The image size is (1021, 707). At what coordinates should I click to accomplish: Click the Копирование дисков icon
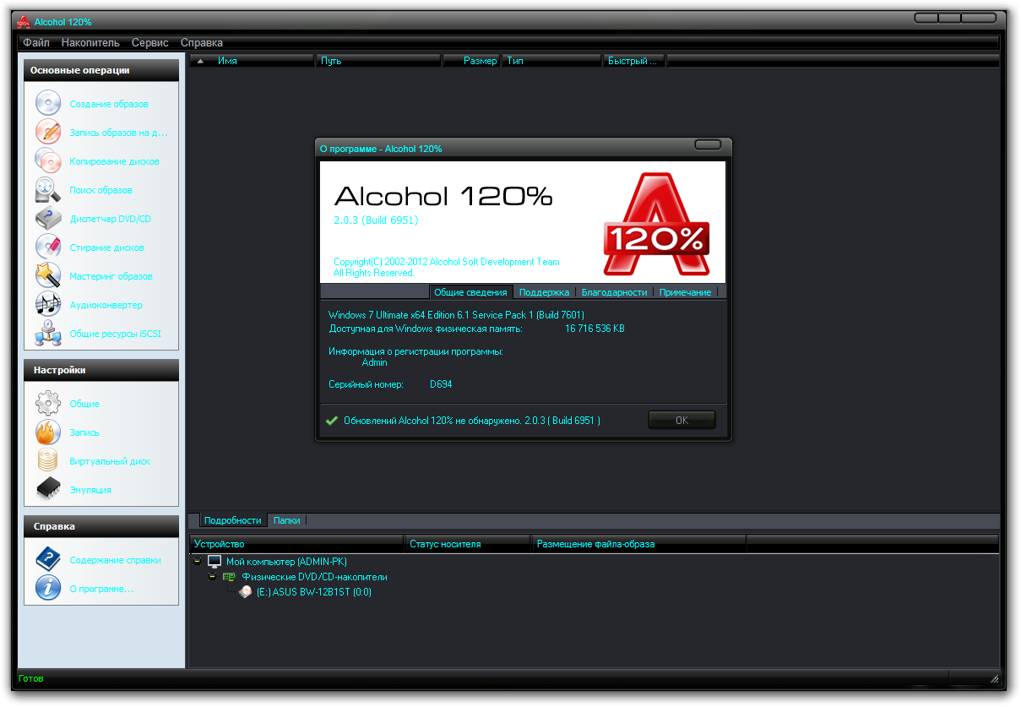(x=47, y=160)
